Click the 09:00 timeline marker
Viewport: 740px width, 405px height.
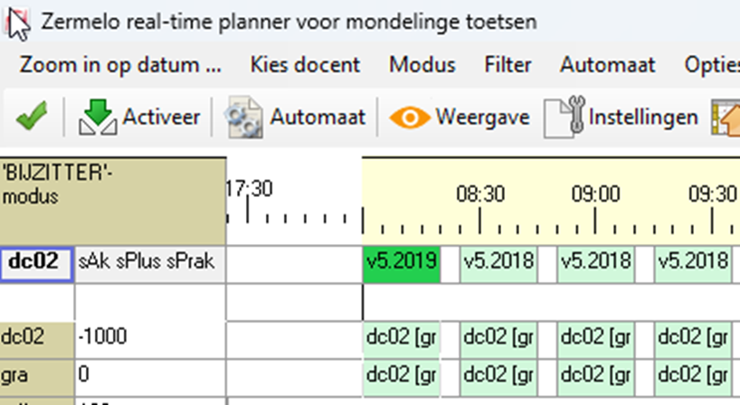[596, 193]
